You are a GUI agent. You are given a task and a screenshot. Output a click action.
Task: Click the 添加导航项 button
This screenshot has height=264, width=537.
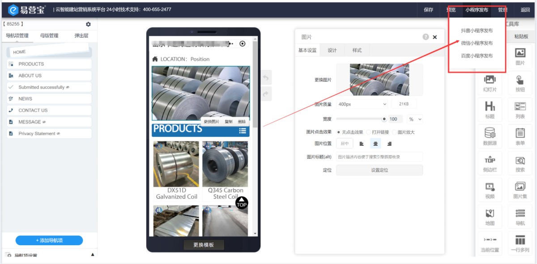[49, 240]
